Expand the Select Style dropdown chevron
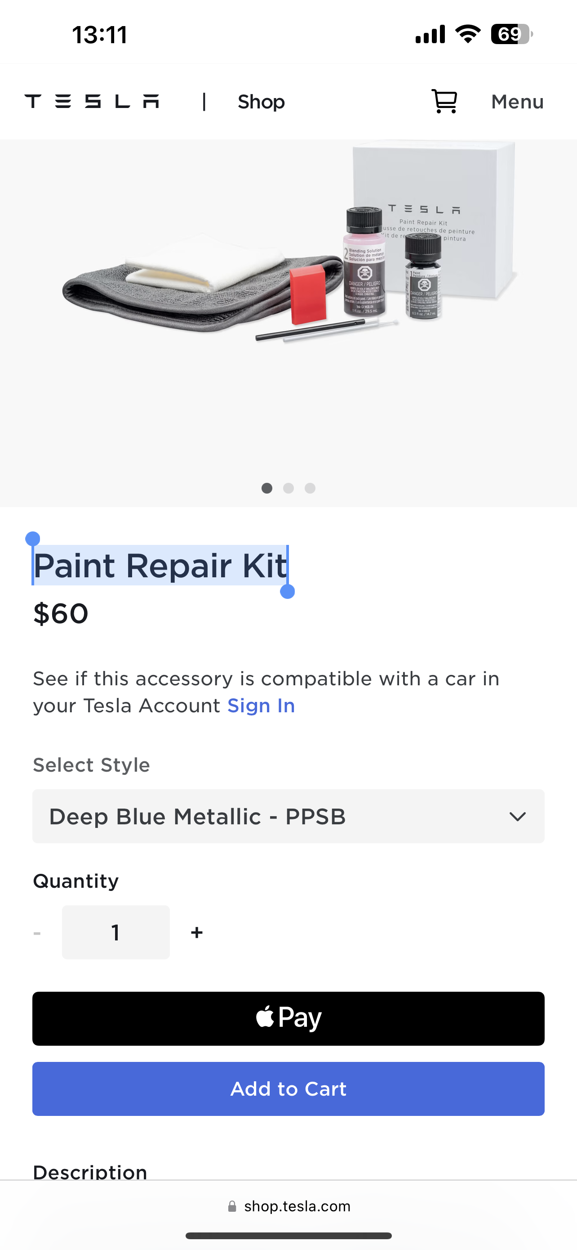 (517, 817)
